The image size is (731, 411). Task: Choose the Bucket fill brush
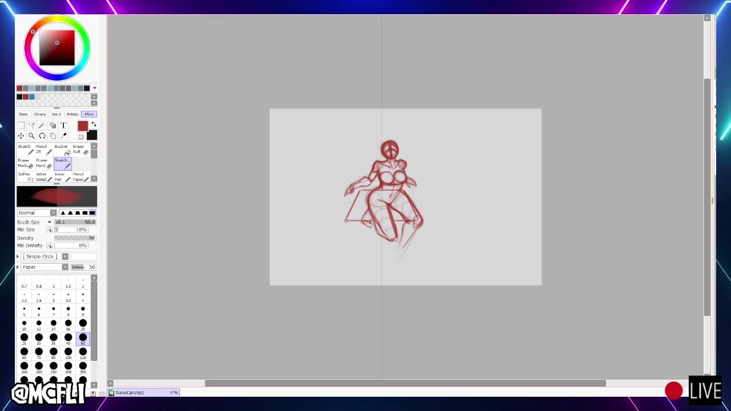click(x=62, y=150)
